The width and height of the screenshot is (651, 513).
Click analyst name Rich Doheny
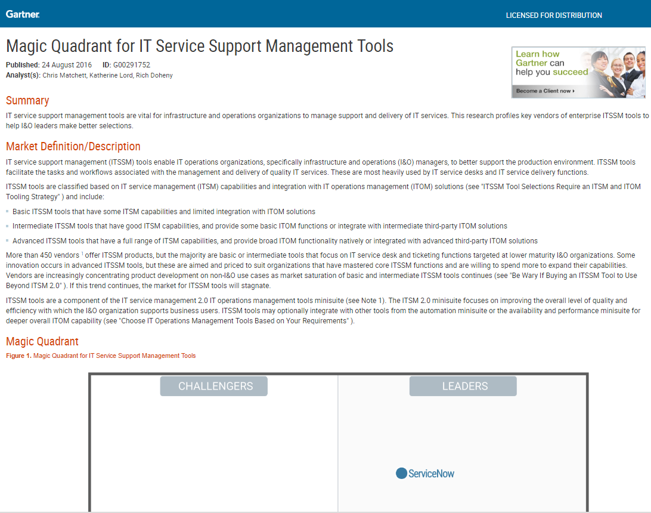pos(154,75)
